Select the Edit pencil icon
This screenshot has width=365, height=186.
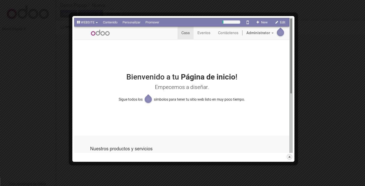point(277,22)
